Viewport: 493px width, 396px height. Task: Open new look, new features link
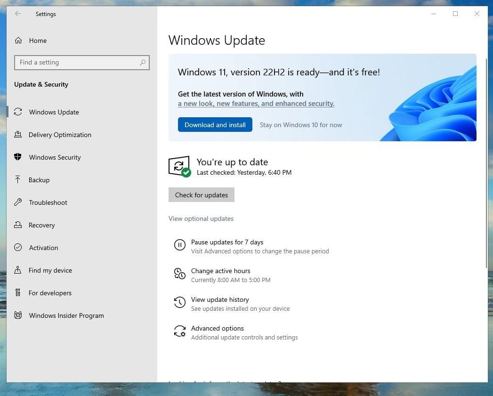click(256, 104)
